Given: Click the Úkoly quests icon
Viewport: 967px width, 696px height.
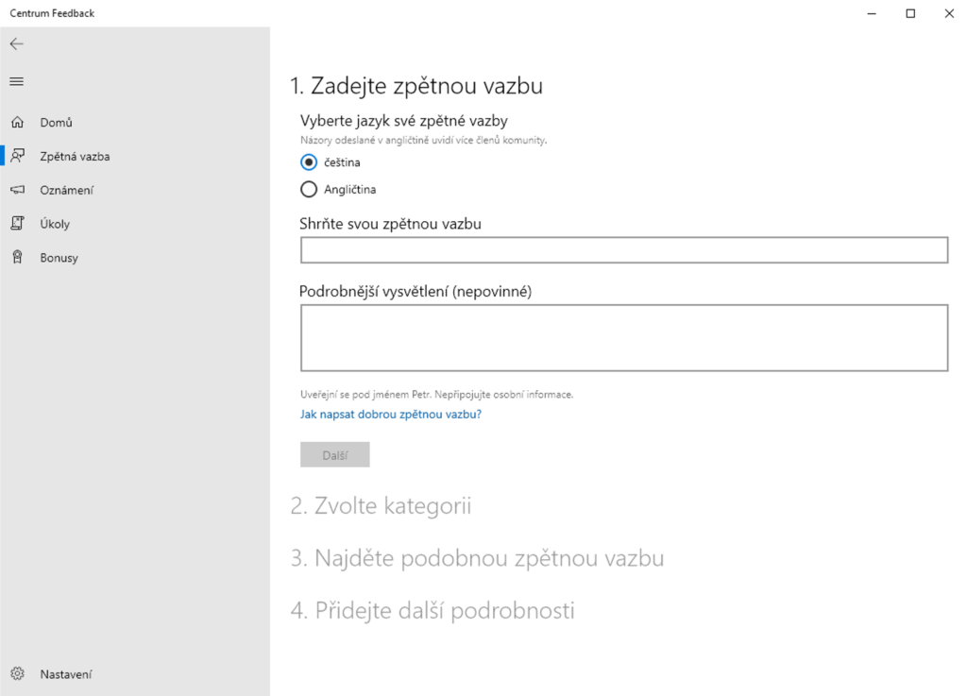Looking at the screenshot, I should [17, 224].
